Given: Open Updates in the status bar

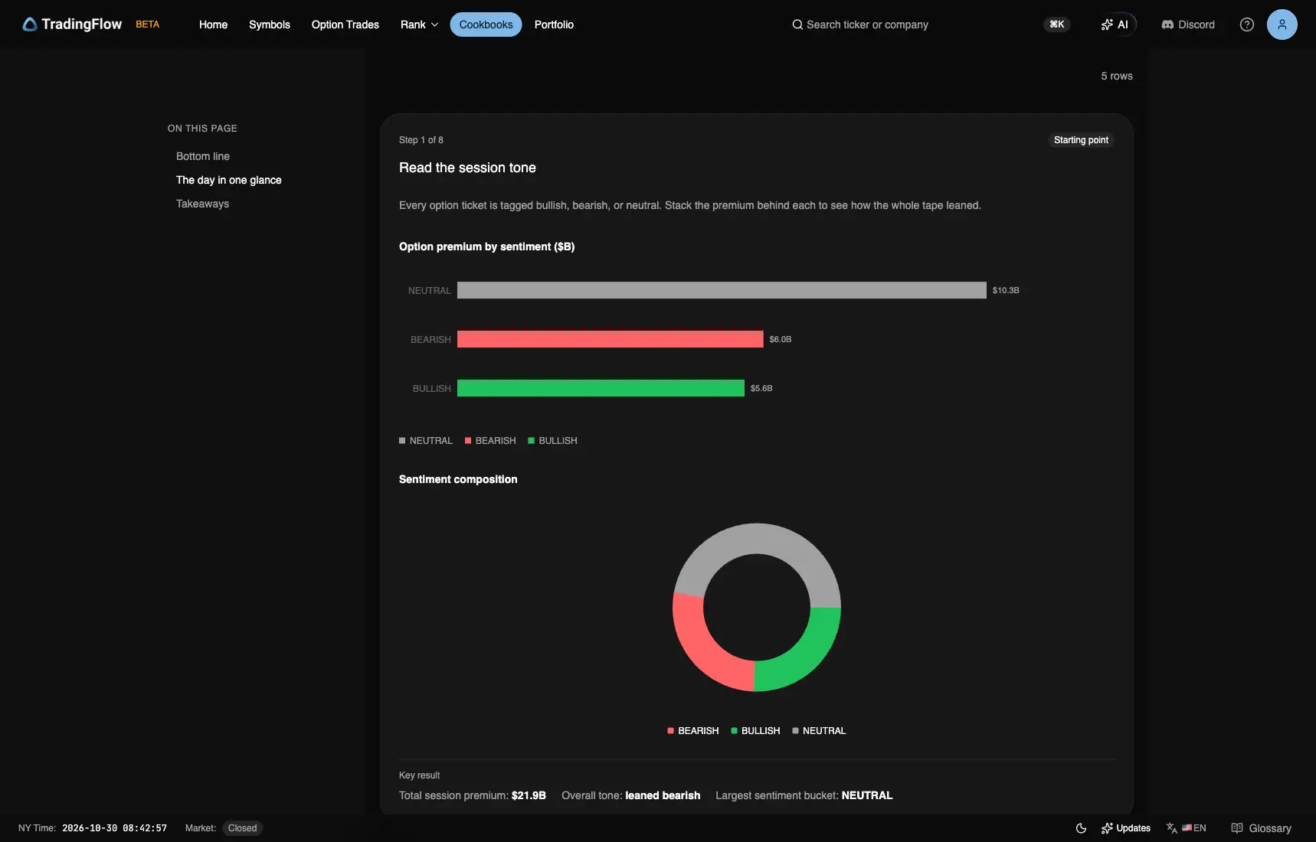Looking at the screenshot, I should [1126, 828].
